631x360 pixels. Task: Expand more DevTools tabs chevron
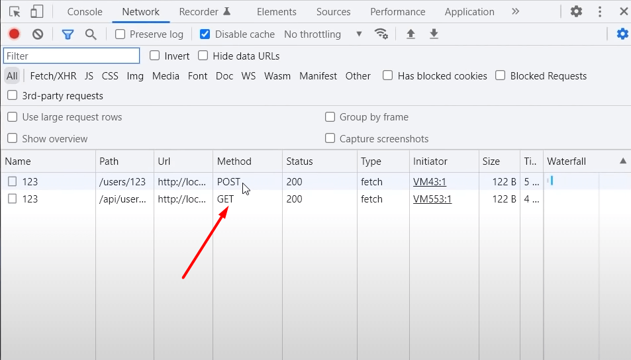tap(515, 12)
